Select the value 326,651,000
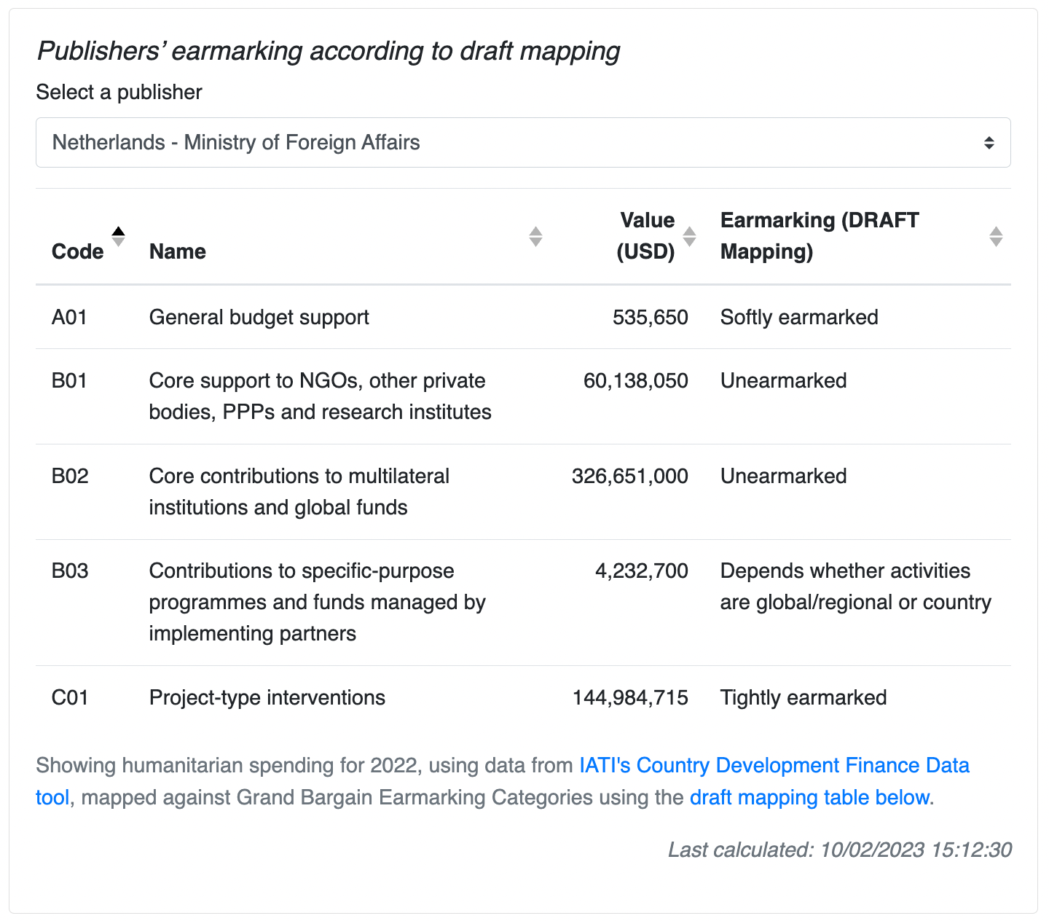1049x921 pixels. coord(630,476)
